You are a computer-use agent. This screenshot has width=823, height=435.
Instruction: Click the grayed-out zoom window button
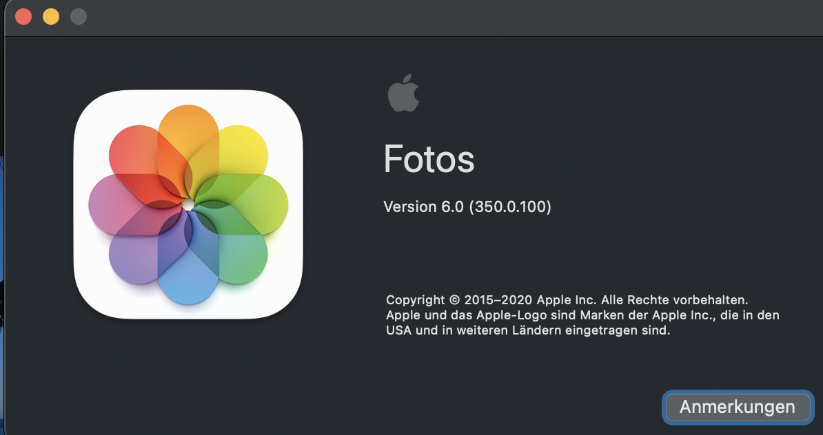tap(79, 17)
